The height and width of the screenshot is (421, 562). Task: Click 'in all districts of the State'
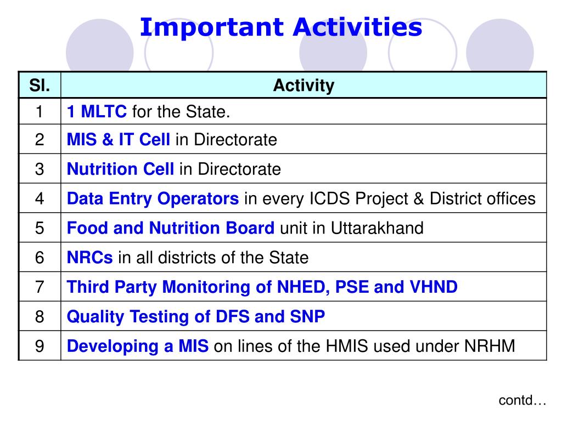[213, 258]
